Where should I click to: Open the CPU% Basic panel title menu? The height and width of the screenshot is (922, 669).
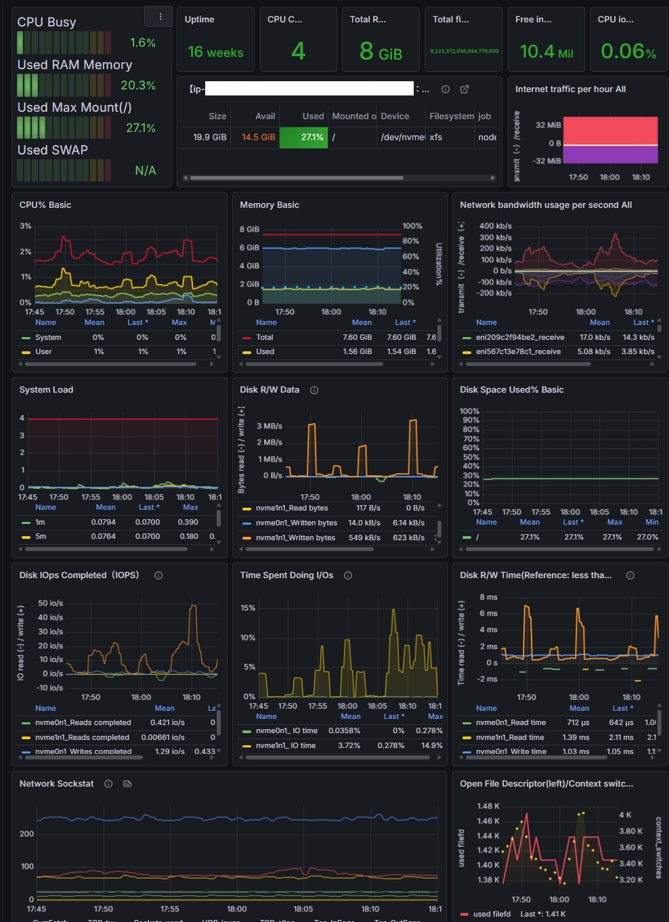click(45, 205)
